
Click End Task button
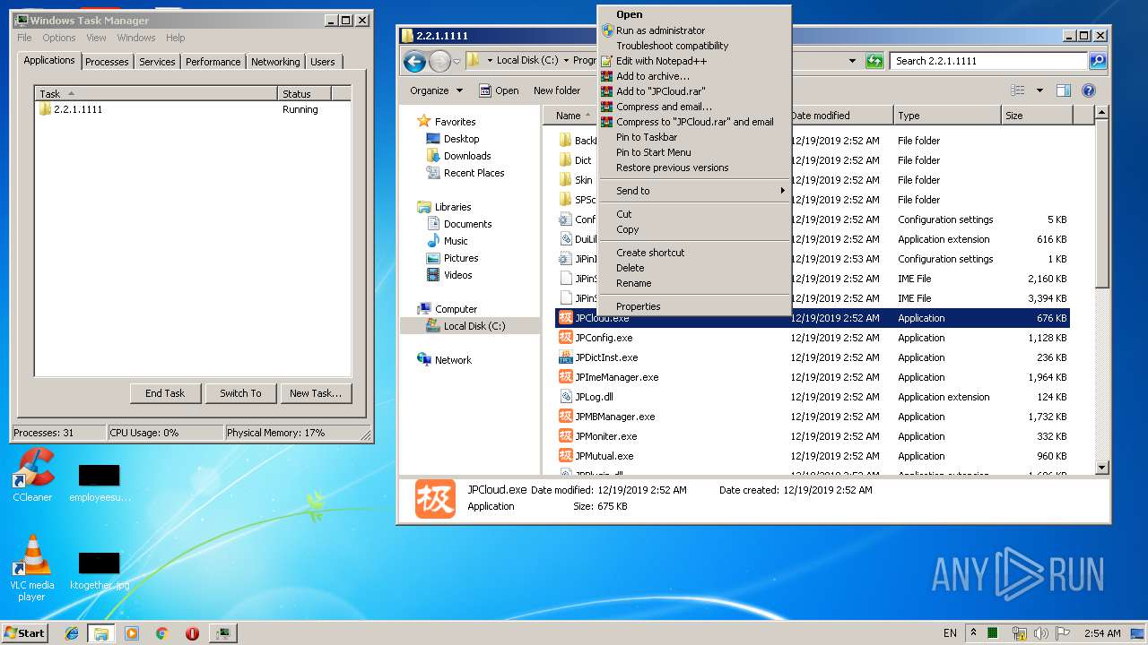point(165,393)
